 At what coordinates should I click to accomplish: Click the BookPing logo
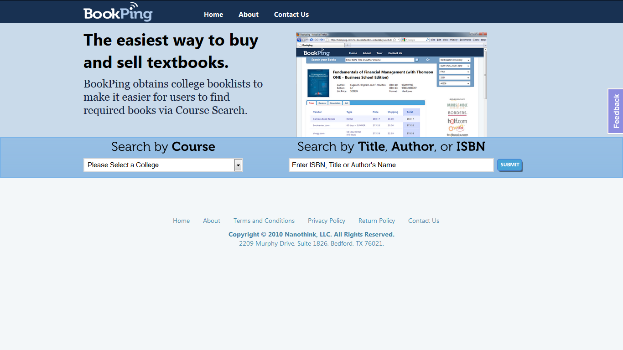click(x=118, y=12)
